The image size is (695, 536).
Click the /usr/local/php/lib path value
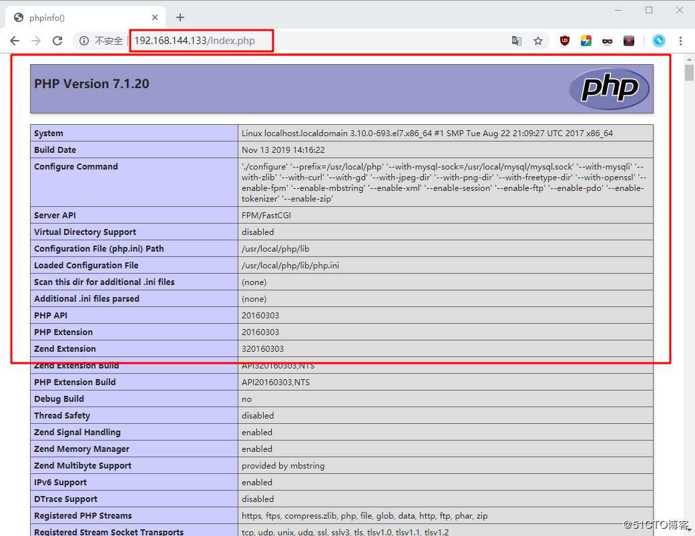click(x=275, y=248)
